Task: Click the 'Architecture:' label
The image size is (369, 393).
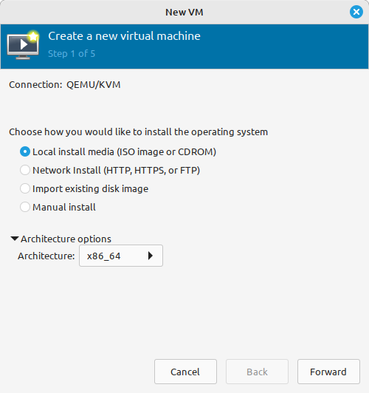Action: pos(46,256)
